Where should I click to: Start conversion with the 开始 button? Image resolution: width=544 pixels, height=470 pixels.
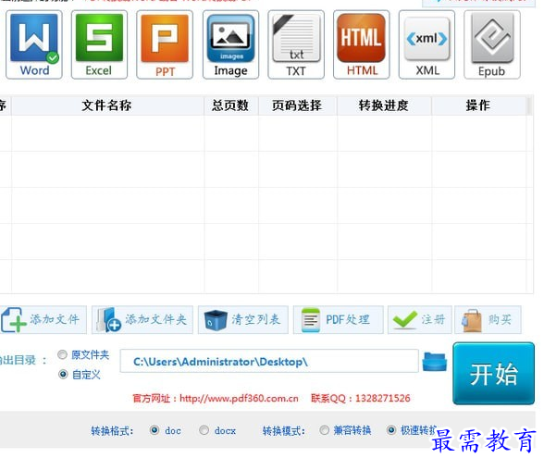tap(494, 374)
